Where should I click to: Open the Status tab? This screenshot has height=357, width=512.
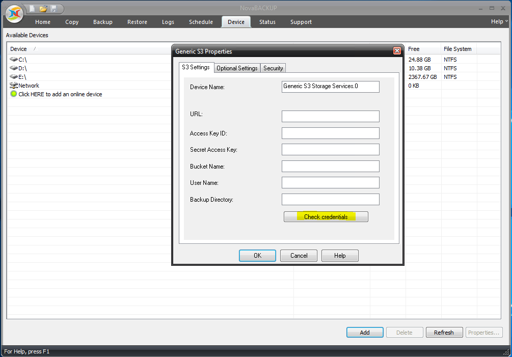point(267,22)
